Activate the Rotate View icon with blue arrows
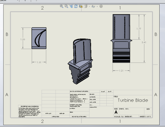 point(76,6)
